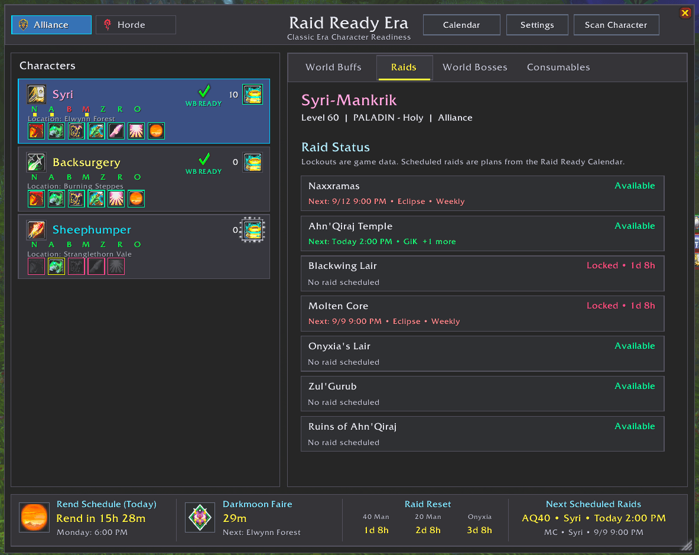Image resolution: width=699 pixels, height=555 pixels.
Task: Click the green orc buff icon in Backsurgery's row
Action: tap(96, 199)
